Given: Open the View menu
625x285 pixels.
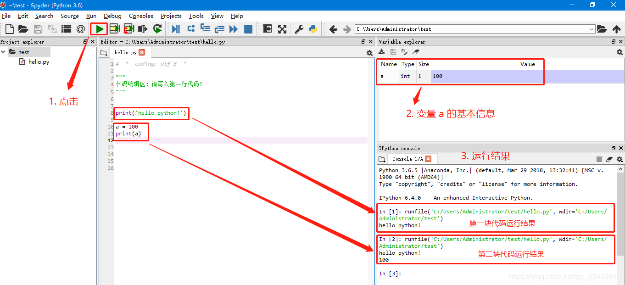Looking at the screenshot, I should [218, 16].
